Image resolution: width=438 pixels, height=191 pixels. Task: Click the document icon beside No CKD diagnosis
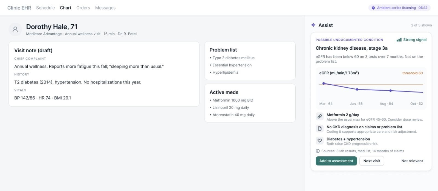319,129
